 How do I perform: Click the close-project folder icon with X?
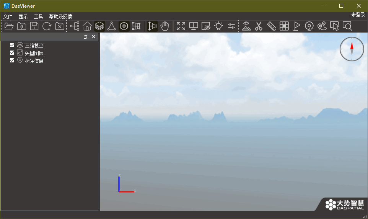(x=60, y=26)
